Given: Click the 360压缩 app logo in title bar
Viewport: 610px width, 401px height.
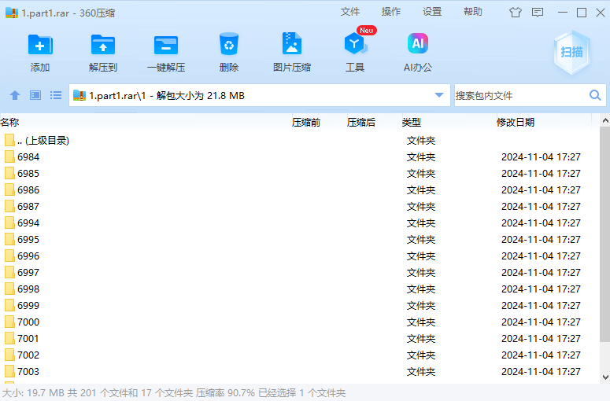Looking at the screenshot, I should tap(12, 13).
